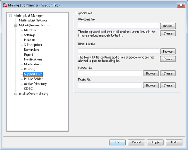The width and height of the screenshot is (188, 150).
Task: Select the ODBC tree item
Action: pos(28,89)
